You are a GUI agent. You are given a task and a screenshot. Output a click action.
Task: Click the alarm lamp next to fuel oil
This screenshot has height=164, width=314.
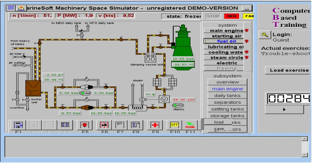coord(247,41)
